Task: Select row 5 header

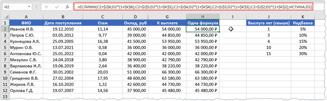Action: coord(5,47)
